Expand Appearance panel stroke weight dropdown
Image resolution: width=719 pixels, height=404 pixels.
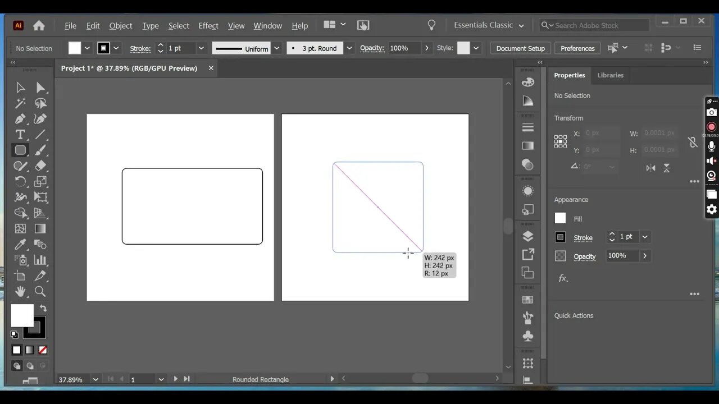(x=645, y=237)
